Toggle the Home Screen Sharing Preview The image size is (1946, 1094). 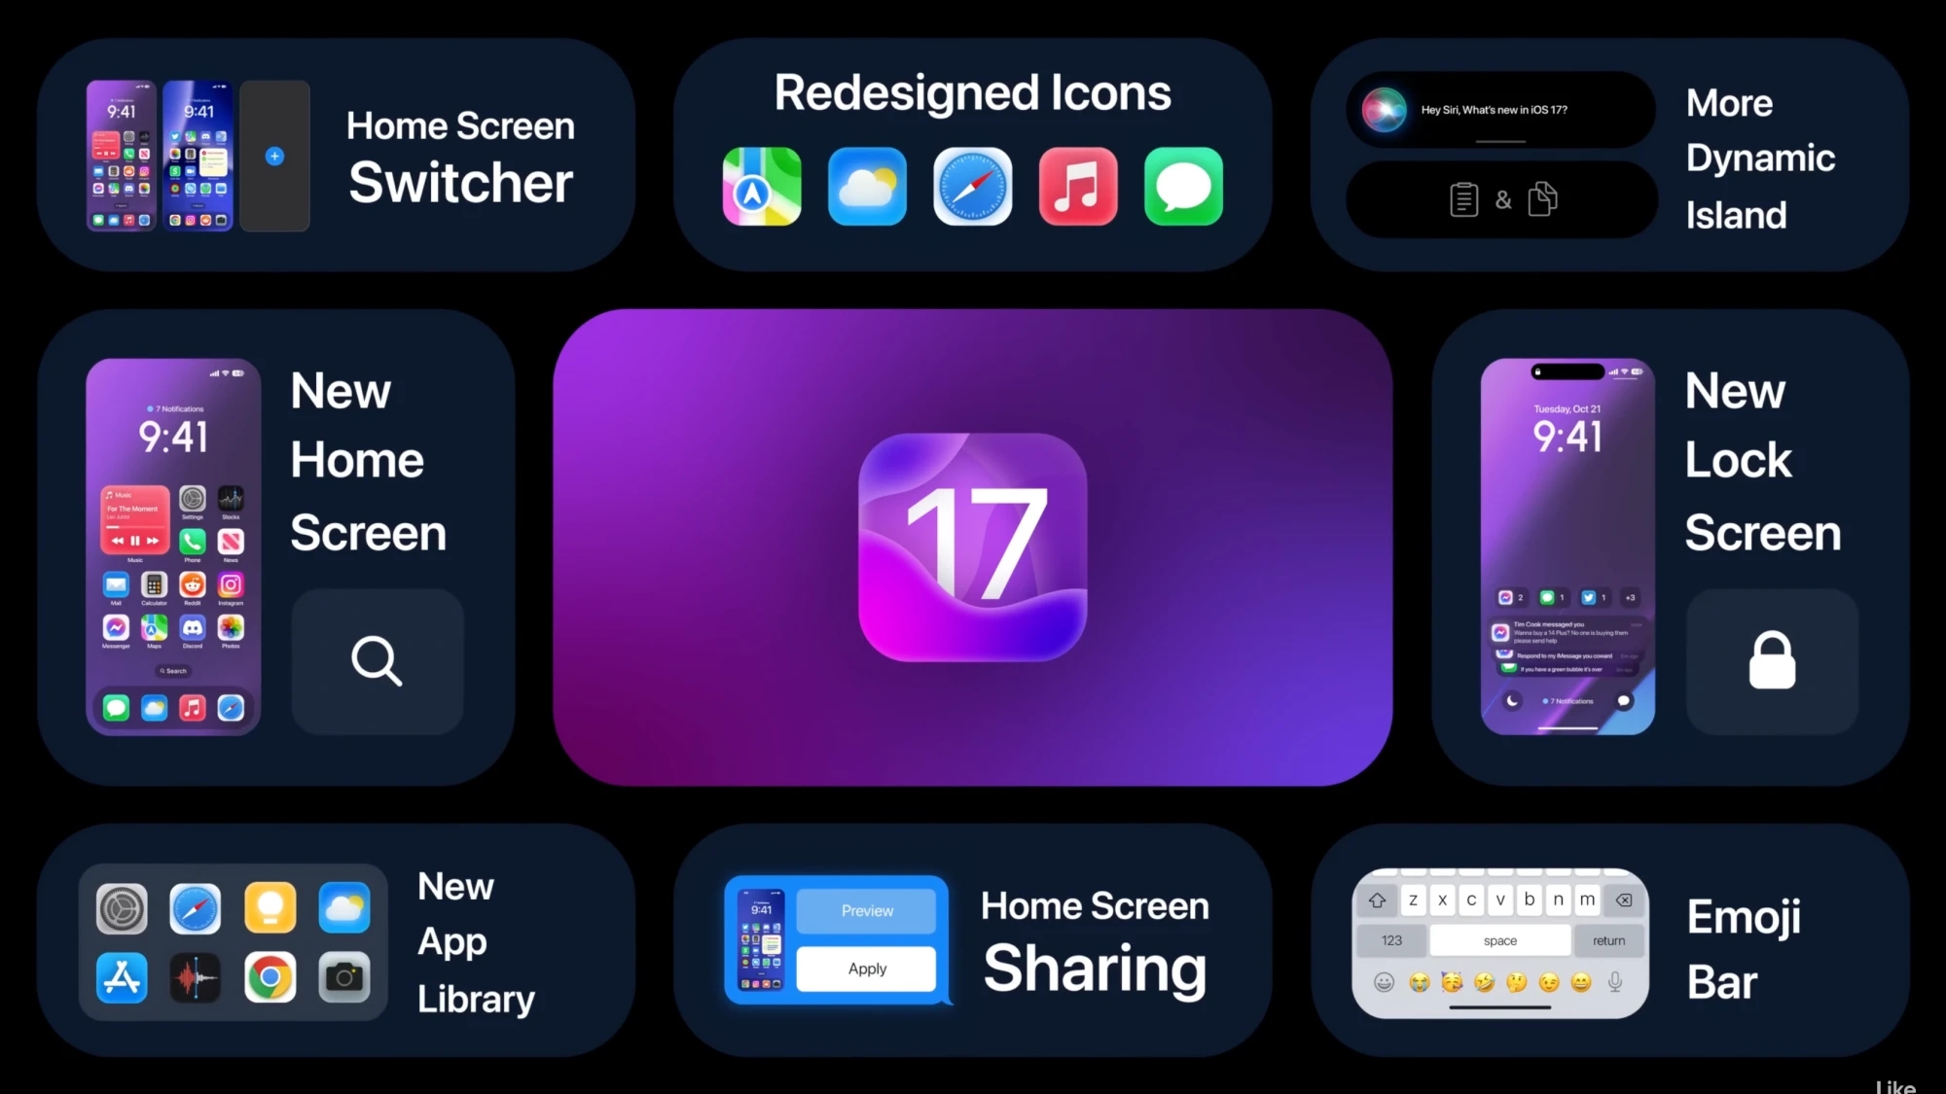(866, 909)
